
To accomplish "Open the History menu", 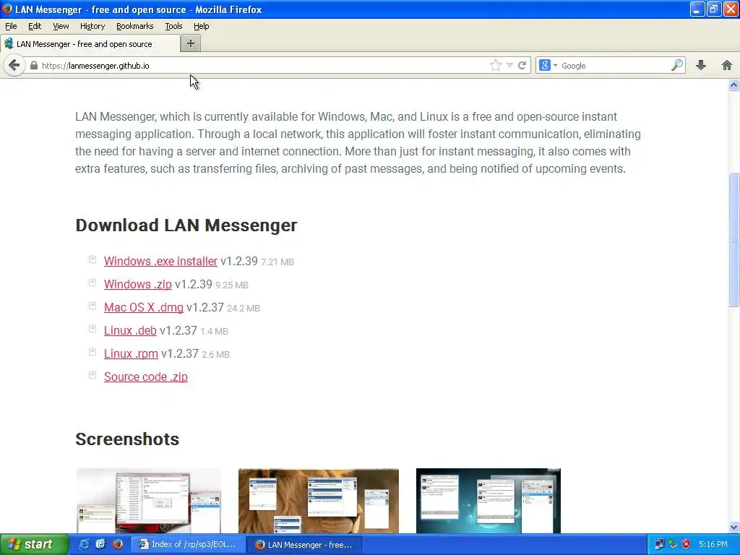I will (92, 26).
